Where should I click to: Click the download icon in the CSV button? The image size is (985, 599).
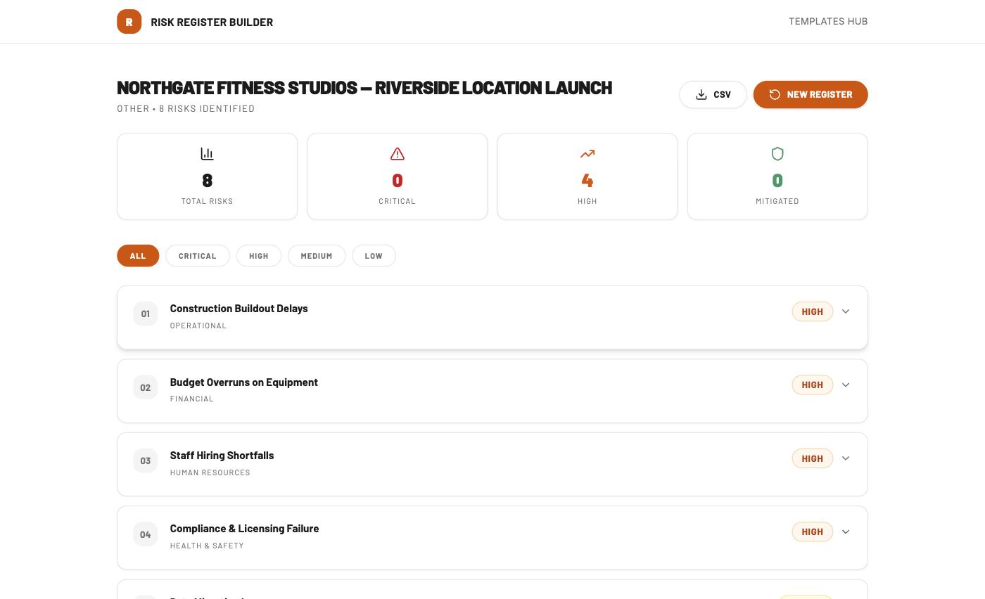click(701, 95)
